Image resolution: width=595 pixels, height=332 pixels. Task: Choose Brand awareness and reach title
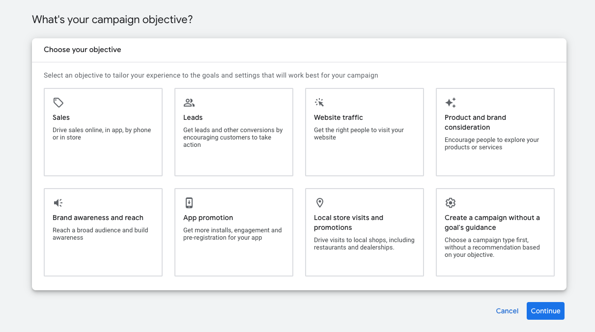coord(98,218)
